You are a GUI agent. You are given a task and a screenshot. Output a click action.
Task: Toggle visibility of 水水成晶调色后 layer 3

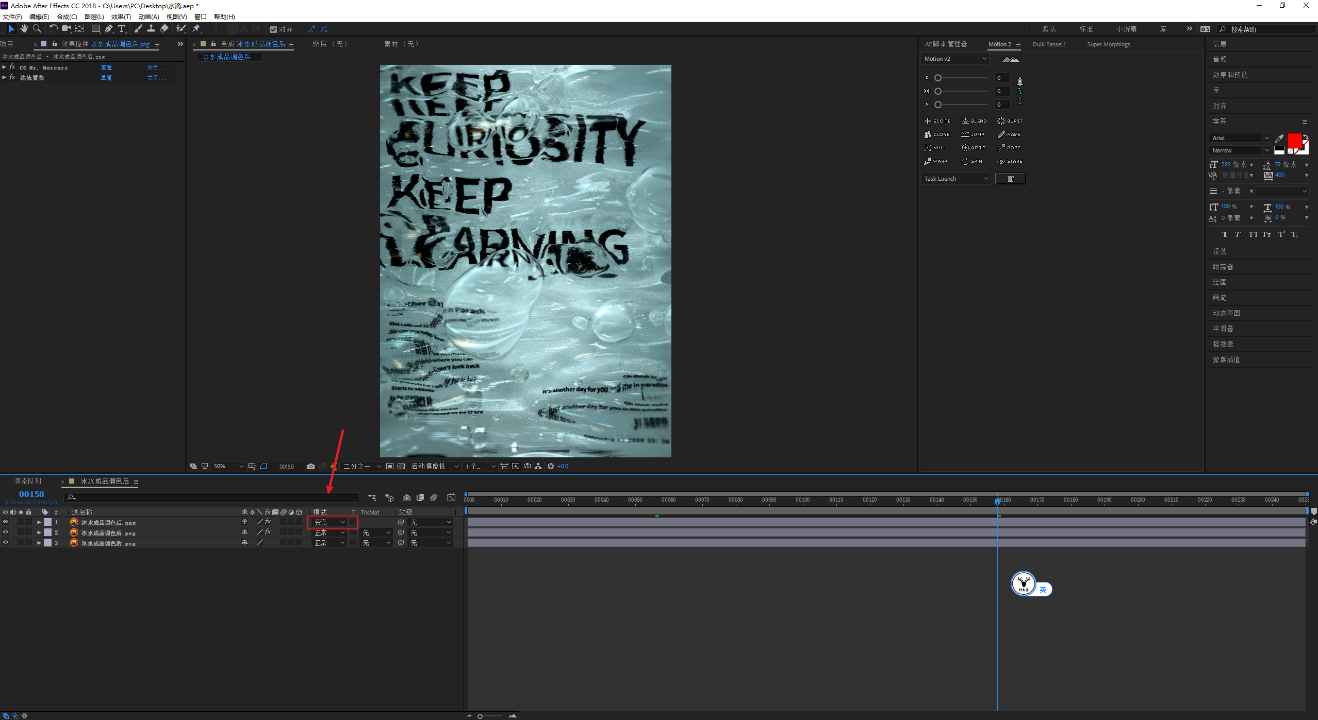(x=7, y=542)
